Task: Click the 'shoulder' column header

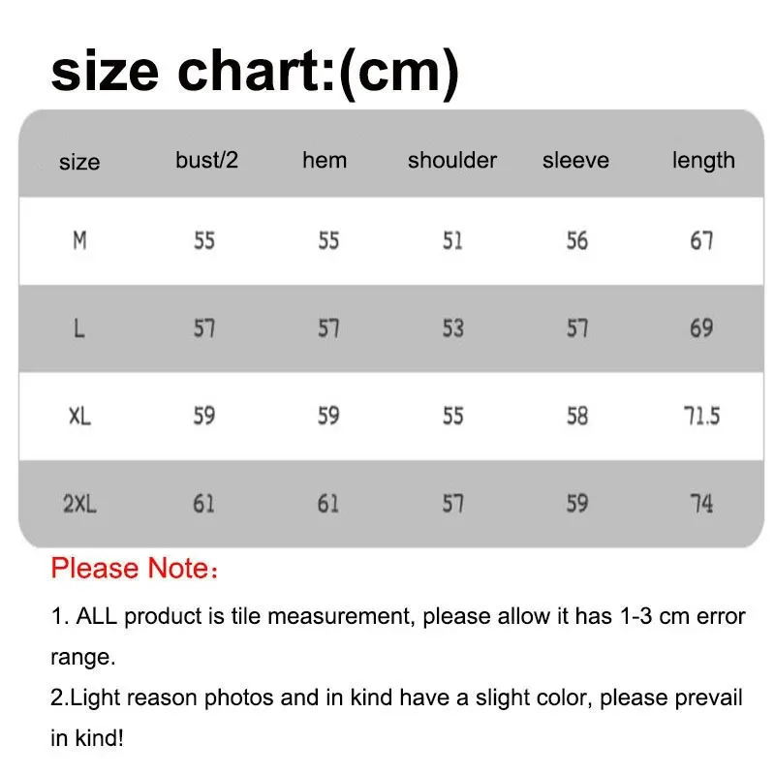Action: (452, 160)
